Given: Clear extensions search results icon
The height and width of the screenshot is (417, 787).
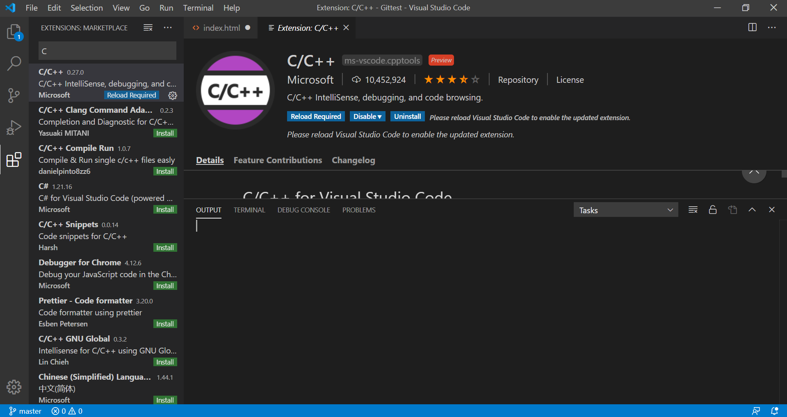Looking at the screenshot, I should [x=148, y=27].
